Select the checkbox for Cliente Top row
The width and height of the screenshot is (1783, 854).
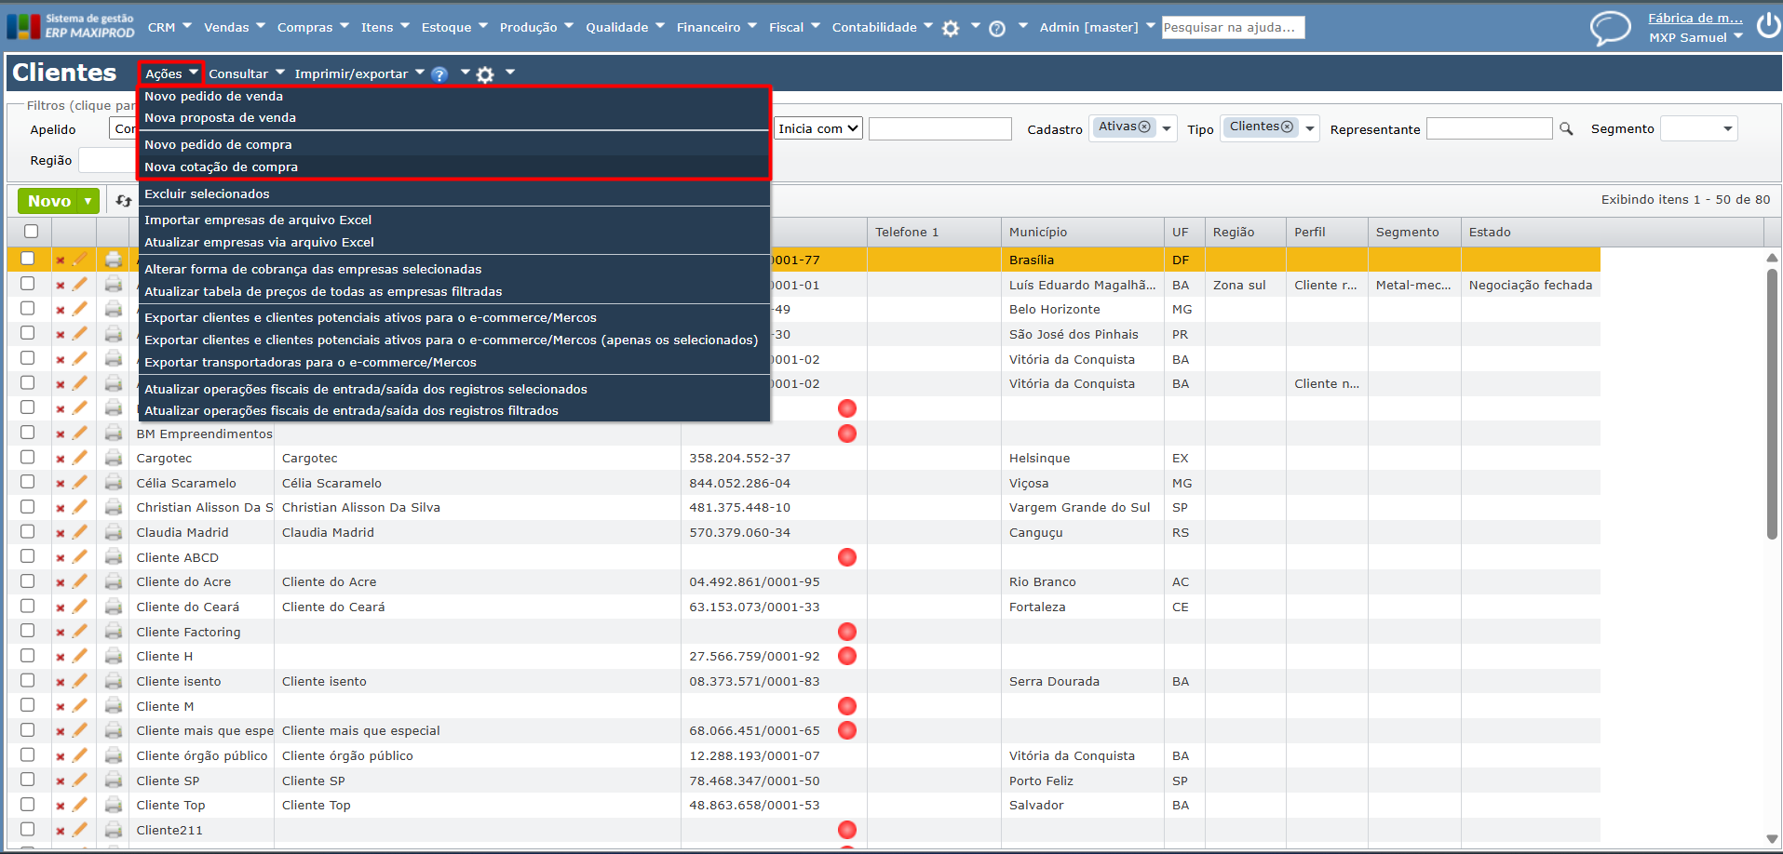coord(28,805)
